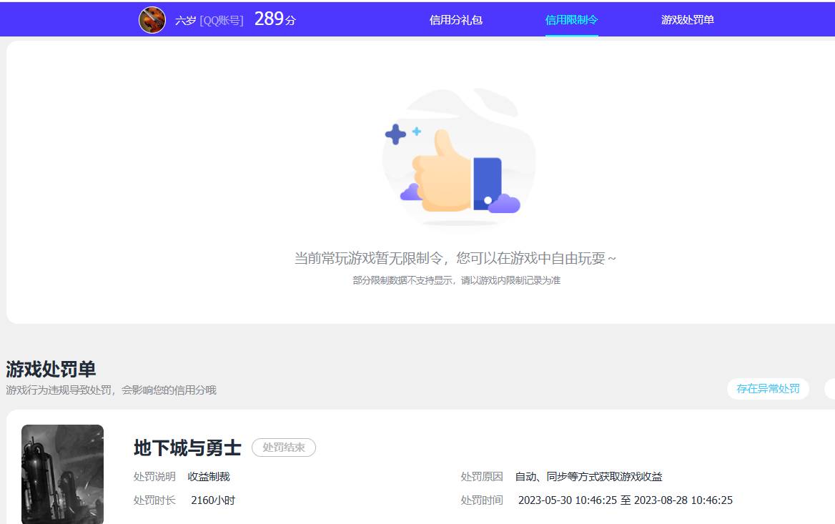
Task: Click the 存在异常处罚 link on the right
Action: point(769,389)
